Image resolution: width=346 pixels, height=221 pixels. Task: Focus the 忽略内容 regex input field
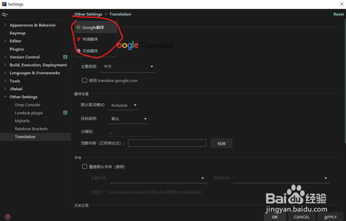point(167,143)
